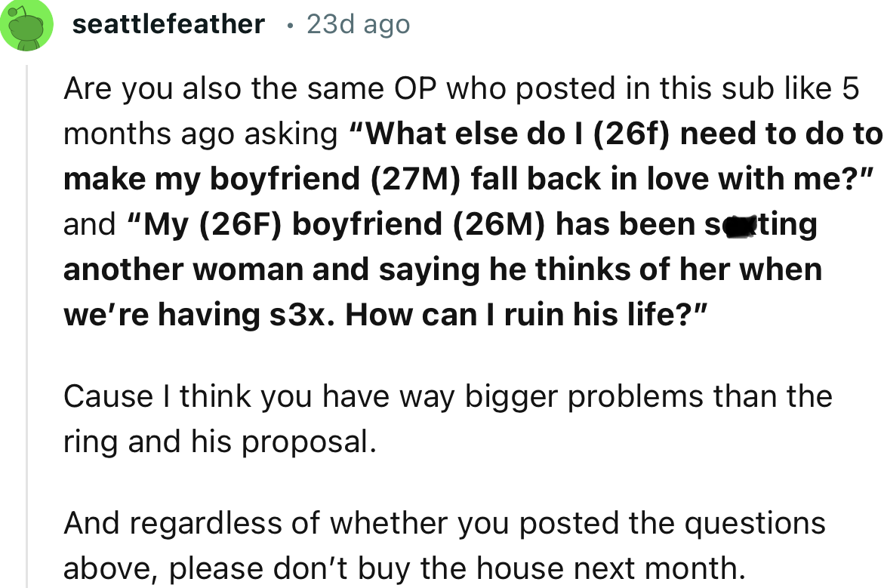Screen dimensions: 884x588
Task: Click the dot separator after the username
Action: pyautogui.click(x=289, y=25)
